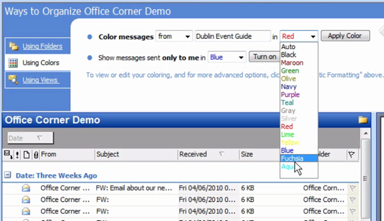The image size is (384, 221).
Task: Open the Blue color dropdown
Action: click(x=227, y=57)
